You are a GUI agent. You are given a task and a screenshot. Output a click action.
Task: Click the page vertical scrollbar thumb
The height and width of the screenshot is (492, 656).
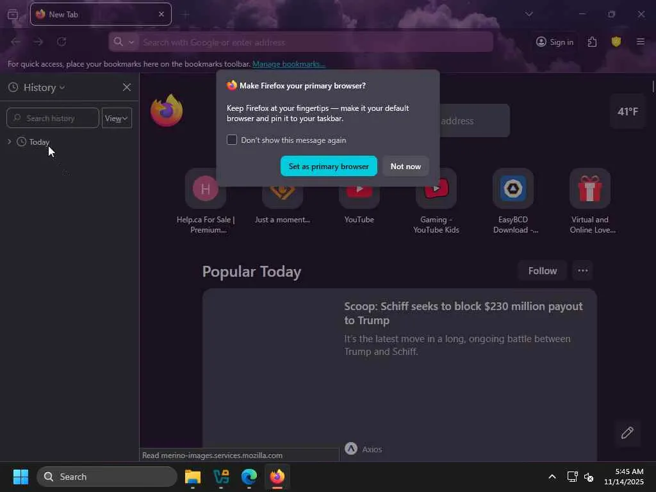tap(653, 86)
